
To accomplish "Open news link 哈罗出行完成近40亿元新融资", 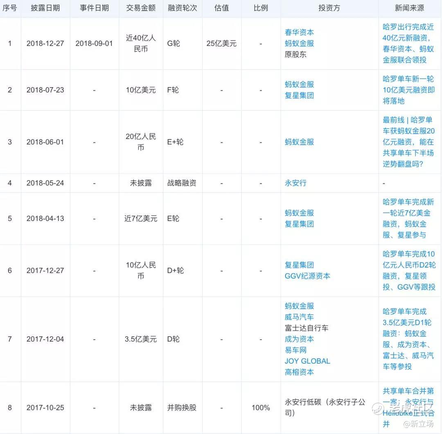I will point(408,43).
